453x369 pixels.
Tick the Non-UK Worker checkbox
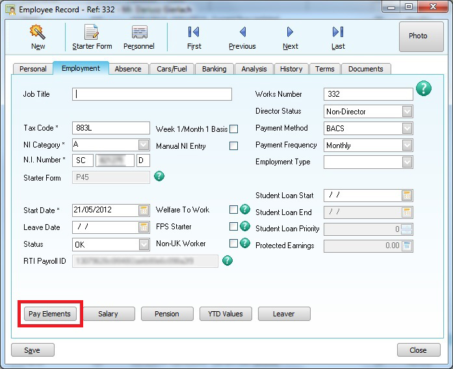click(x=233, y=244)
